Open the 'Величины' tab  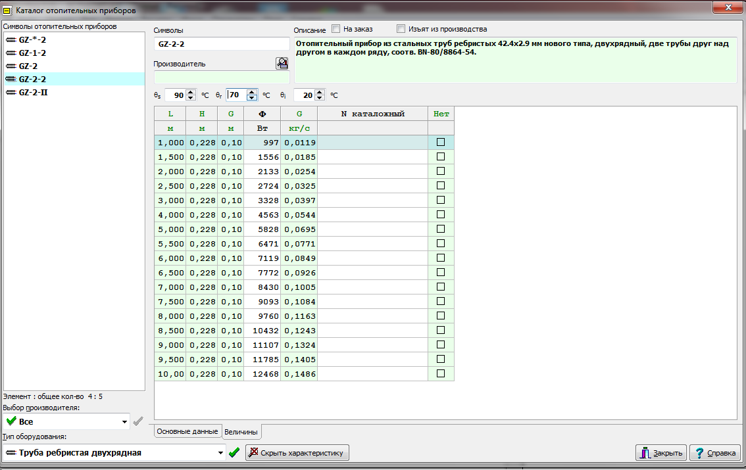pyautogui.click(x=241, y=432)
